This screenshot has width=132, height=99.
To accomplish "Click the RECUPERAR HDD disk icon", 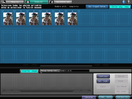I will pos(52,2).
